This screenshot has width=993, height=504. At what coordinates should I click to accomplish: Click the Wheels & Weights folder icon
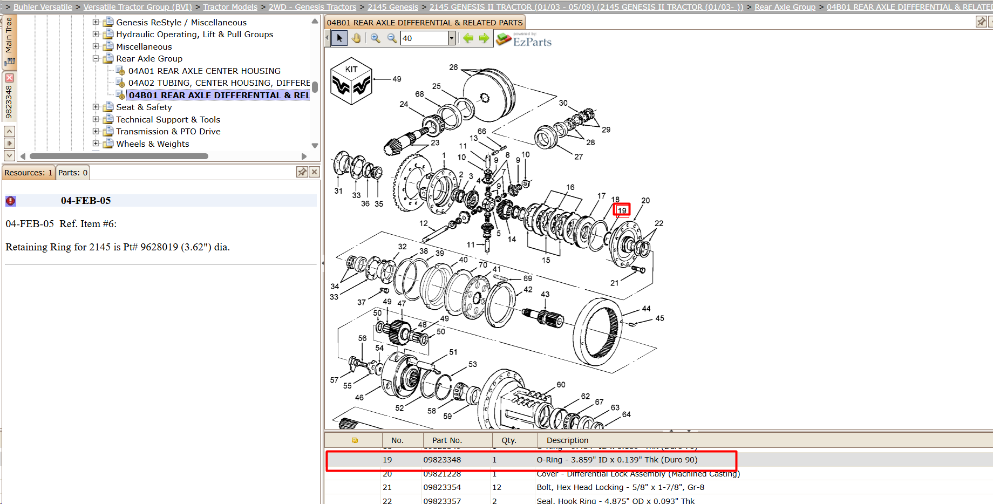[108, 144]
